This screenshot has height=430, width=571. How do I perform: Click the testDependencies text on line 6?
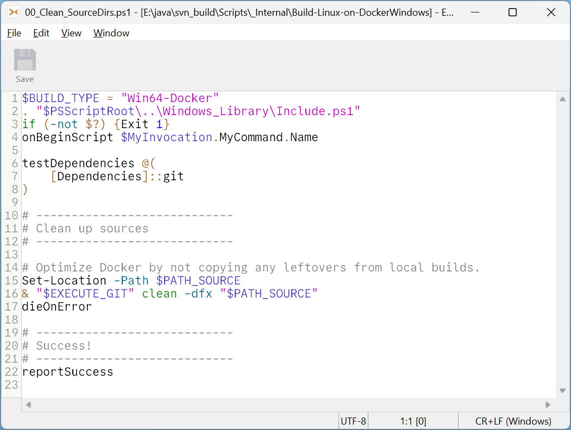point(78,163)
